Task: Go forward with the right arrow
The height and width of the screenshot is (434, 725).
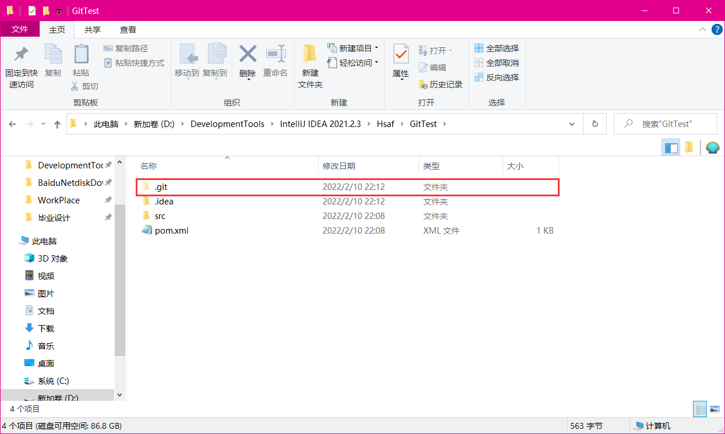Action: click(x=29, y=124)
